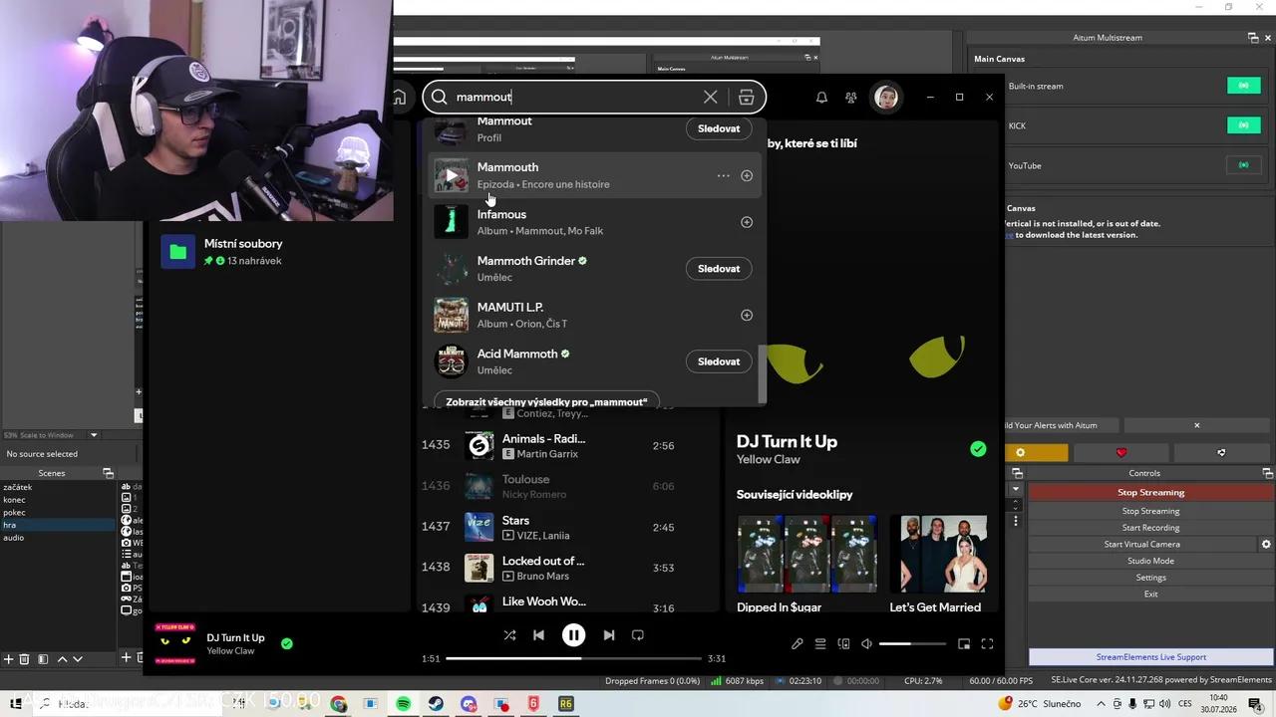
Task: Open Let's Get Married video clip thumbnail
Action: click(938, 554)
